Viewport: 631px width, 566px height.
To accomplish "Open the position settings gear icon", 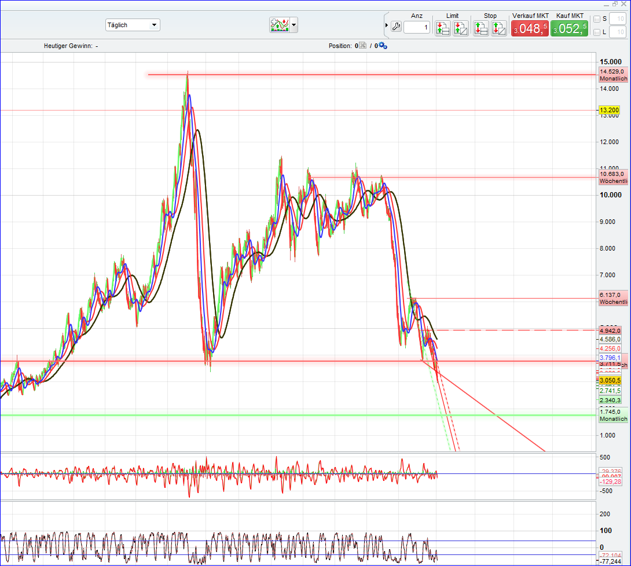I will pos(380,46).
